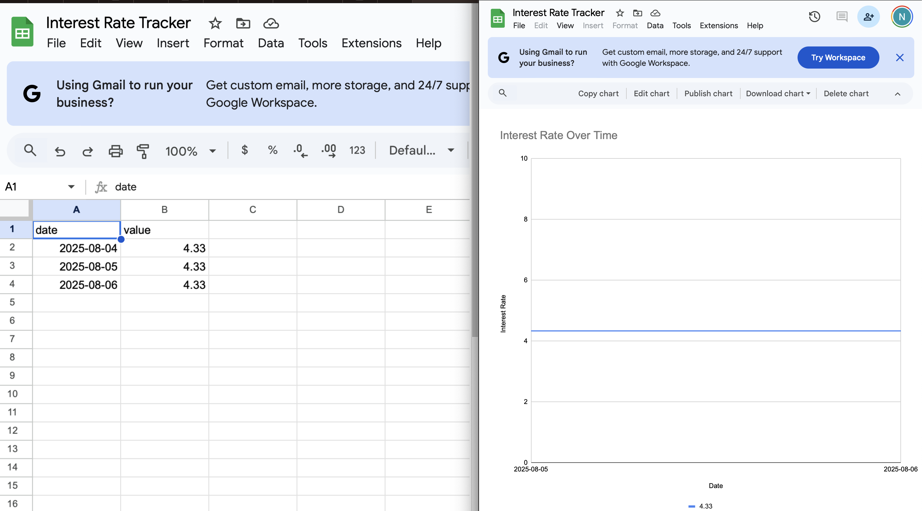Click the Try Workspace button
The width and height of the screenshot is (922, 511).
point(838,58)
